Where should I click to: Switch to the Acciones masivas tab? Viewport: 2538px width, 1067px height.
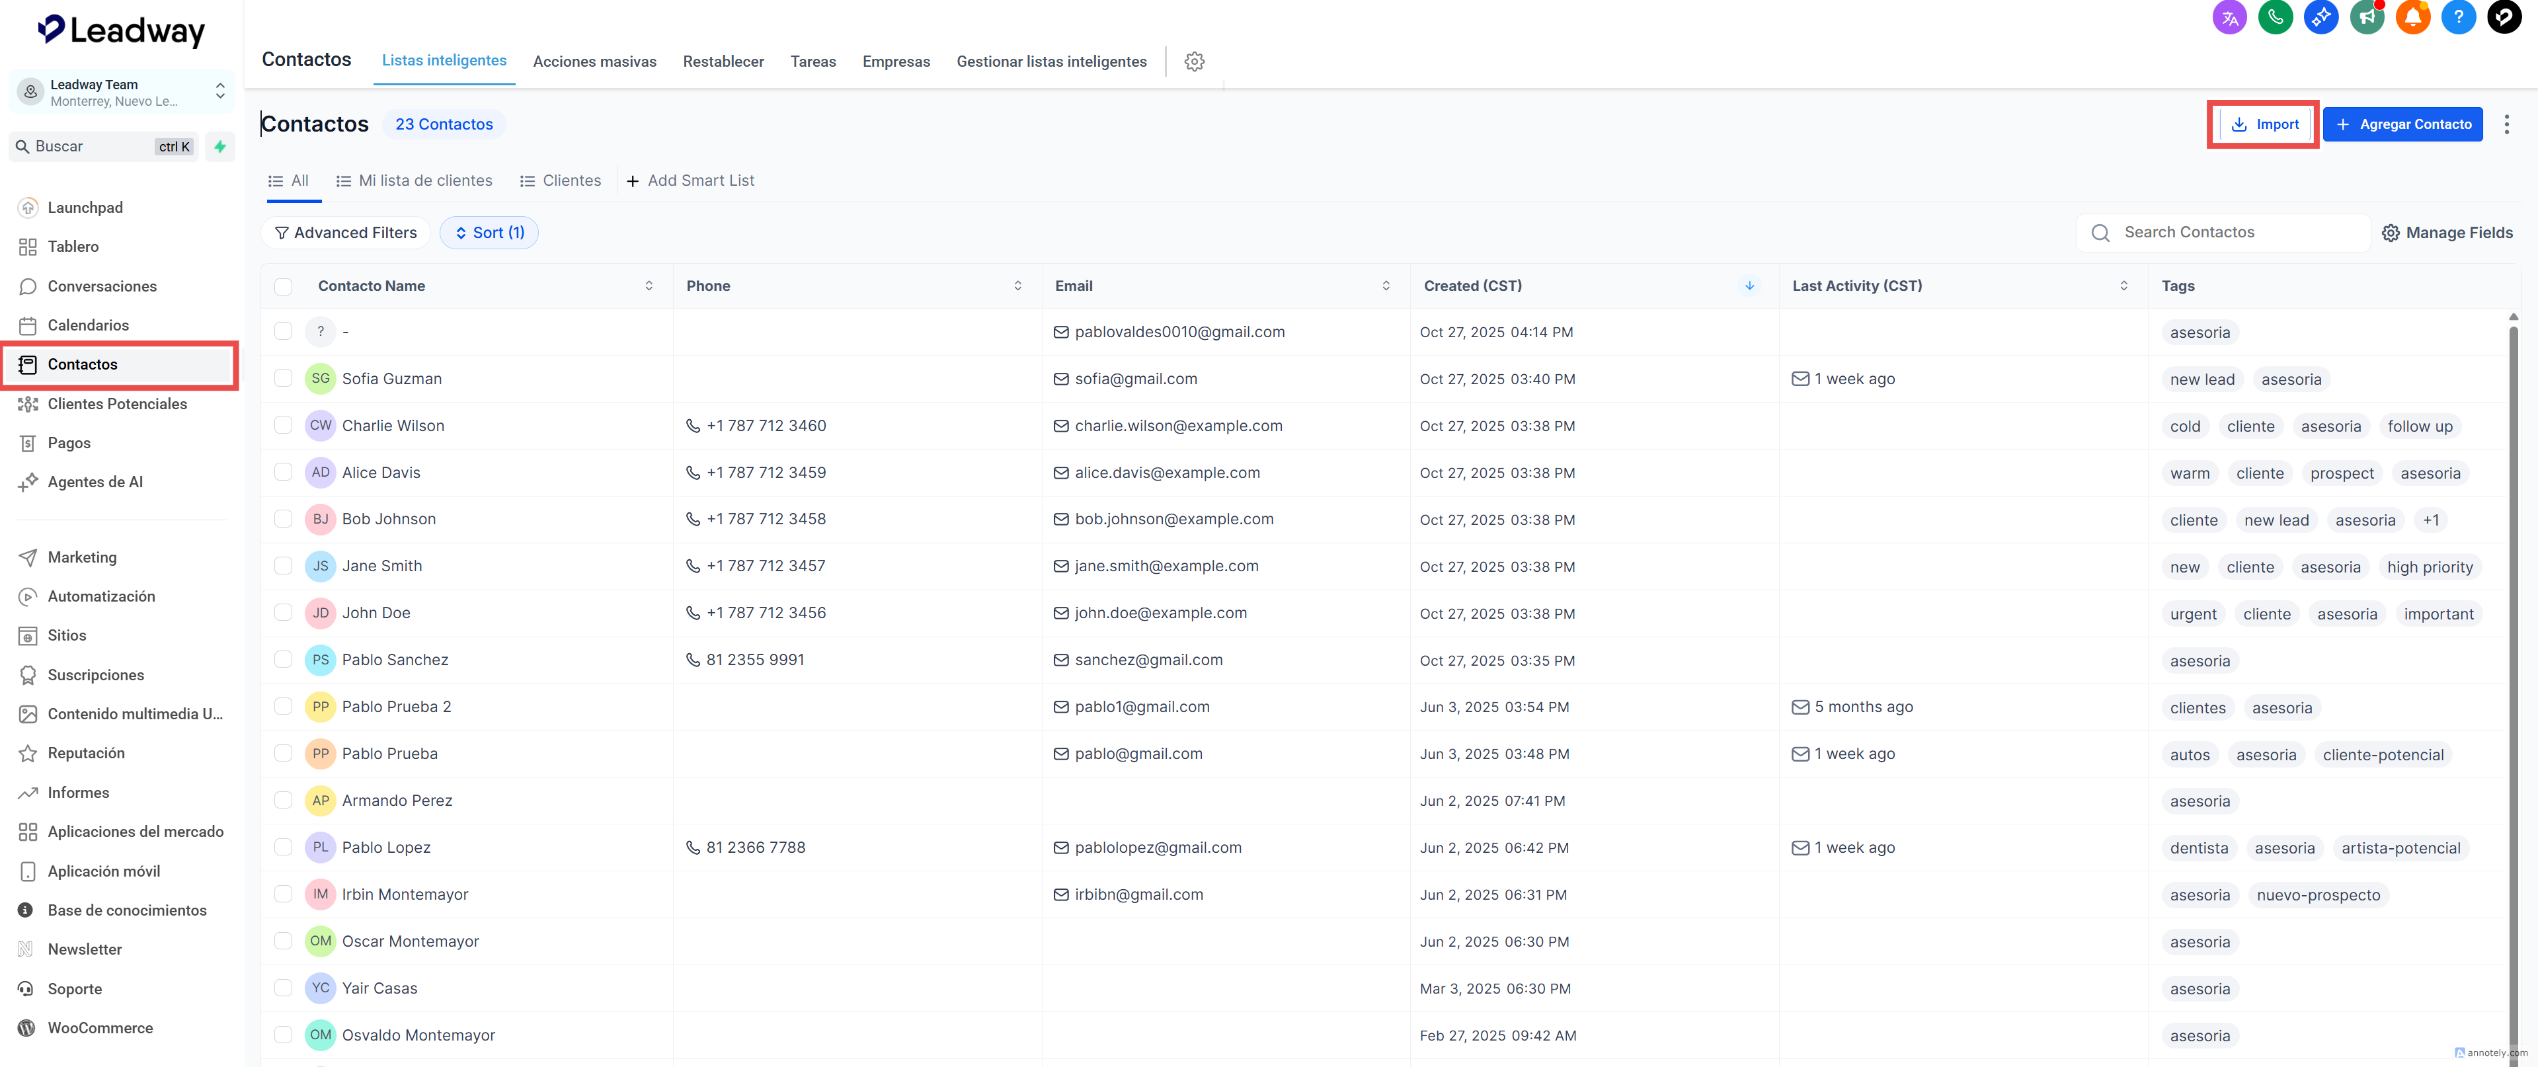point(594,61)
